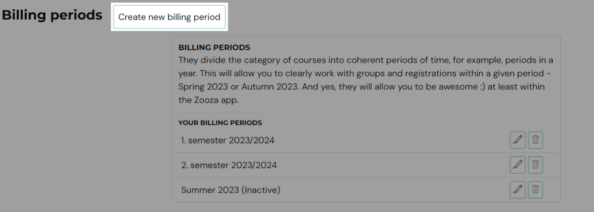Trash the Summer 2023 (Inactive) period
594x212 pixels.
(x=535, y=189)
